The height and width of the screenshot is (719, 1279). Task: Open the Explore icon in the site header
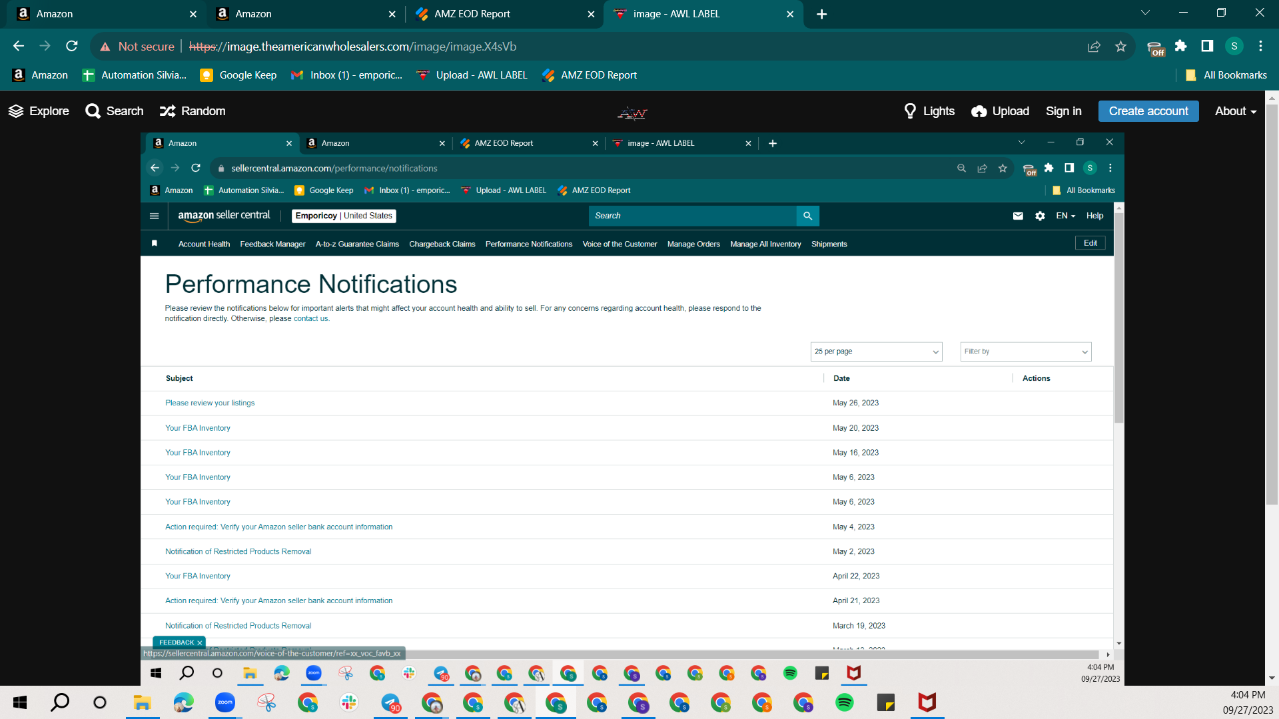39,111
